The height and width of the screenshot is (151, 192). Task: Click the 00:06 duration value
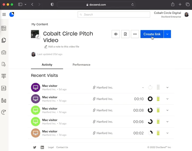[x=138, y=122]
